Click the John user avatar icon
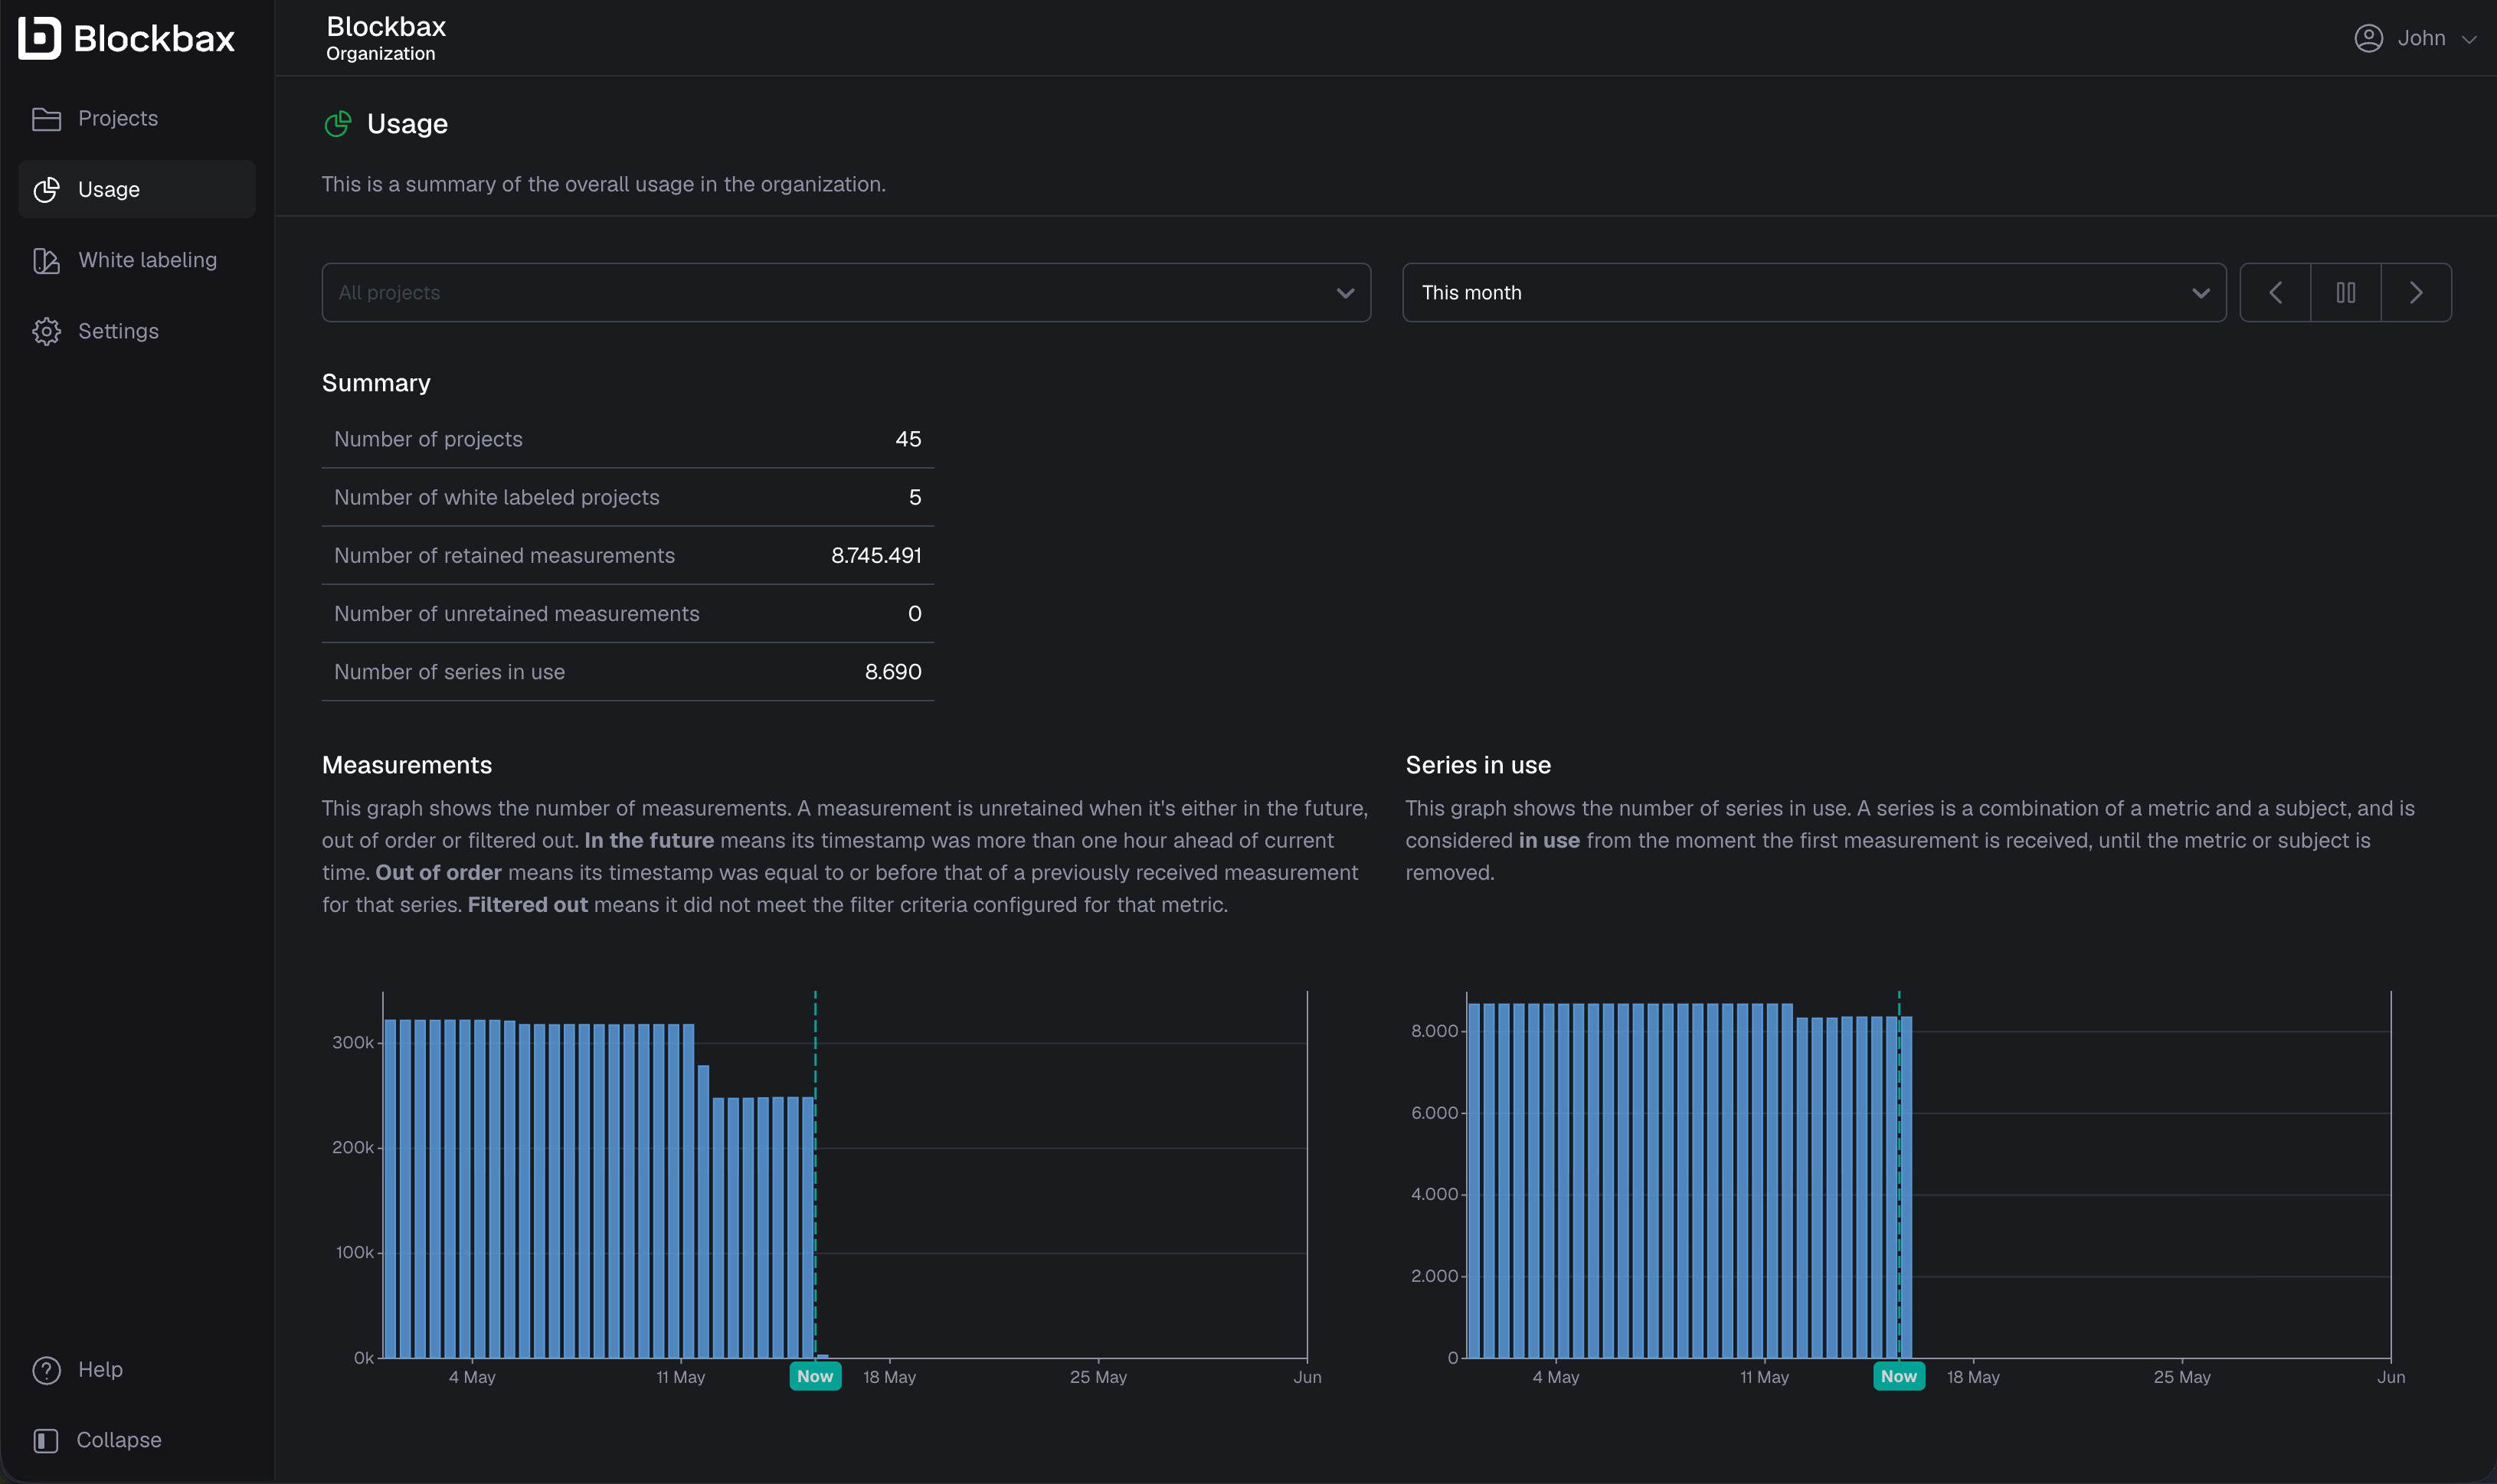2497x1484 pixels. tap(2368, 38)
